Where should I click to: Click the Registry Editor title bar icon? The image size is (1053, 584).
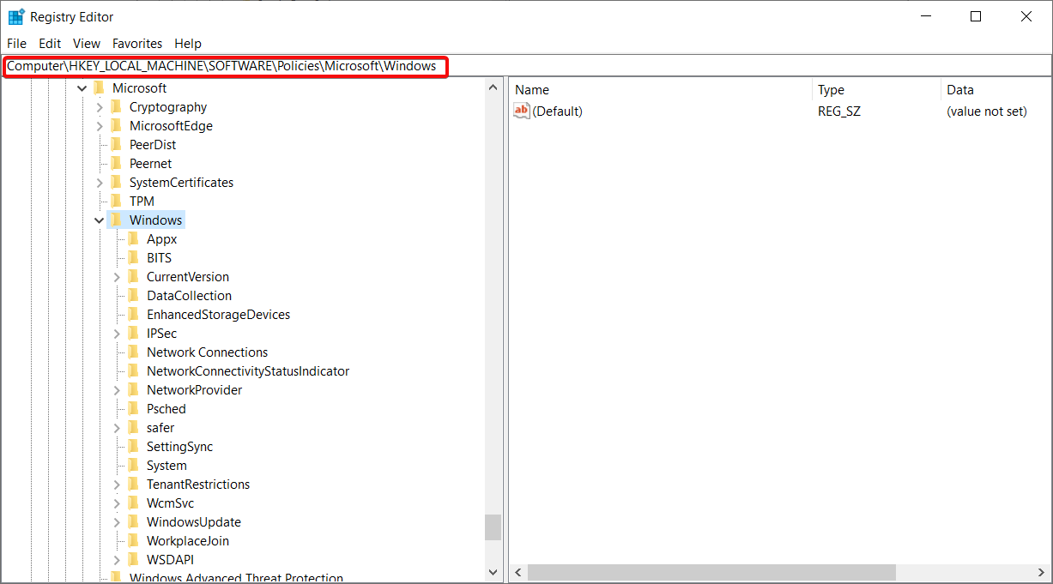coord(16,16)
